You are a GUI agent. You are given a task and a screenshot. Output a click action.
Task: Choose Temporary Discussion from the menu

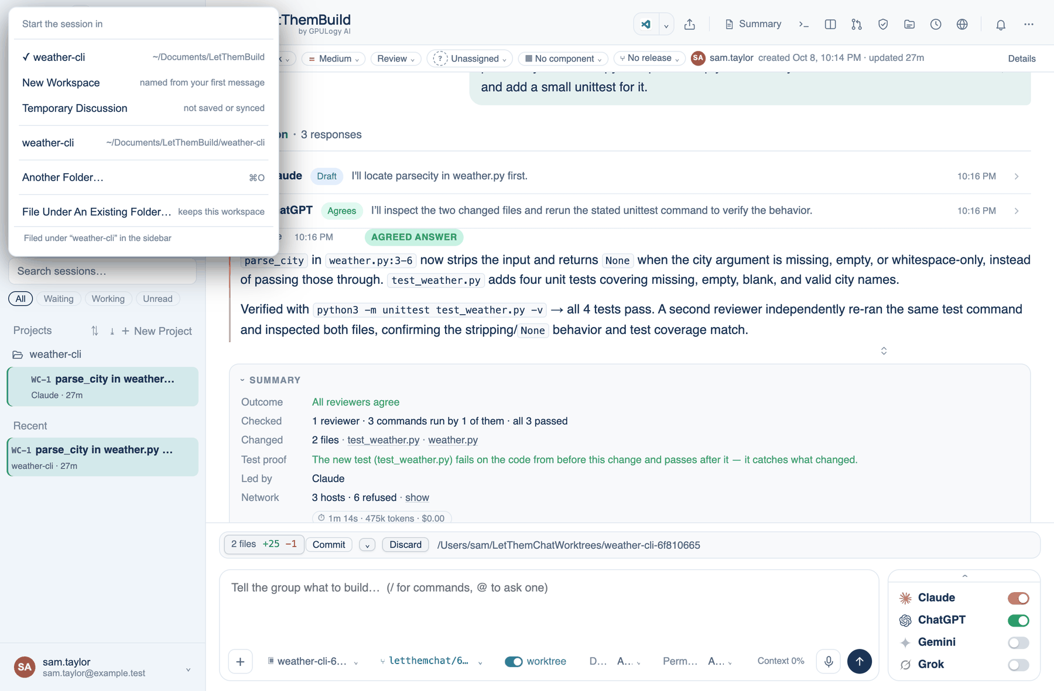pyautogui.click(x=143, y=108)
